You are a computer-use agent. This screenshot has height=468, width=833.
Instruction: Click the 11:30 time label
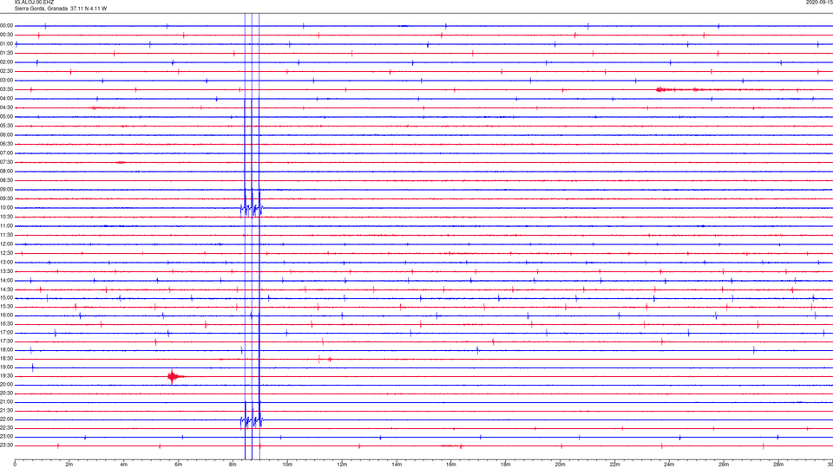pyautogui.click(x=7, y=235)
